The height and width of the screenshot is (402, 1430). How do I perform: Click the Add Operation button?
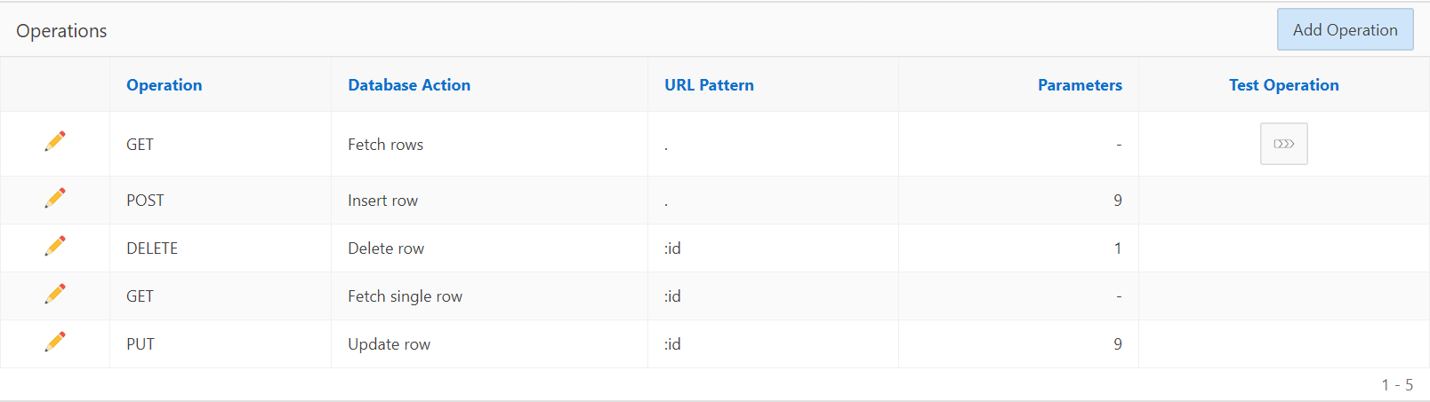click(1345, 30)
